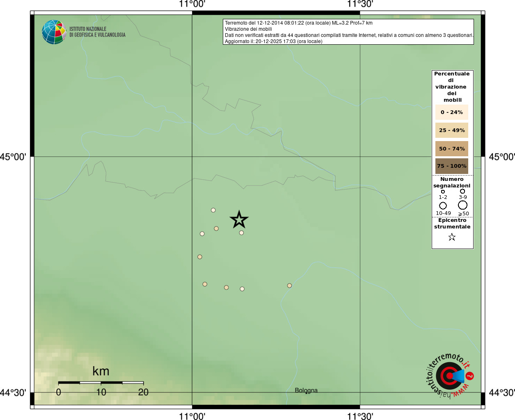Click the '0' value on the scale bar
Viewport: 515px width, 420px height.
pyautogui.click(x=59, y=392)
